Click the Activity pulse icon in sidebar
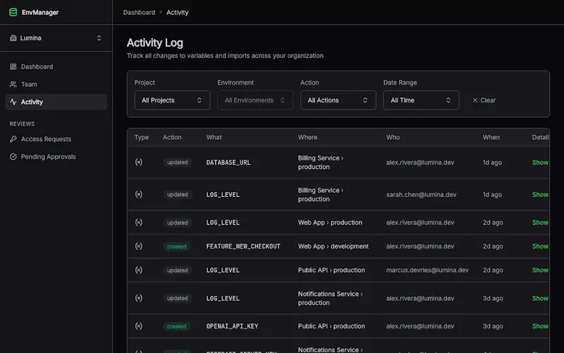Screen dimensions: 564x353 click(x=13, y=102)
